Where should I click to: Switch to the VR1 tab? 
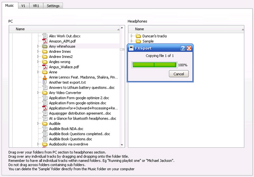click(36, 6)
